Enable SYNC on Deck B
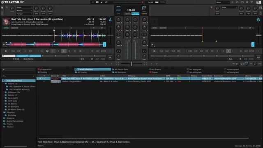263x148 pixels. pyautogui.click(x=155, y=28)
